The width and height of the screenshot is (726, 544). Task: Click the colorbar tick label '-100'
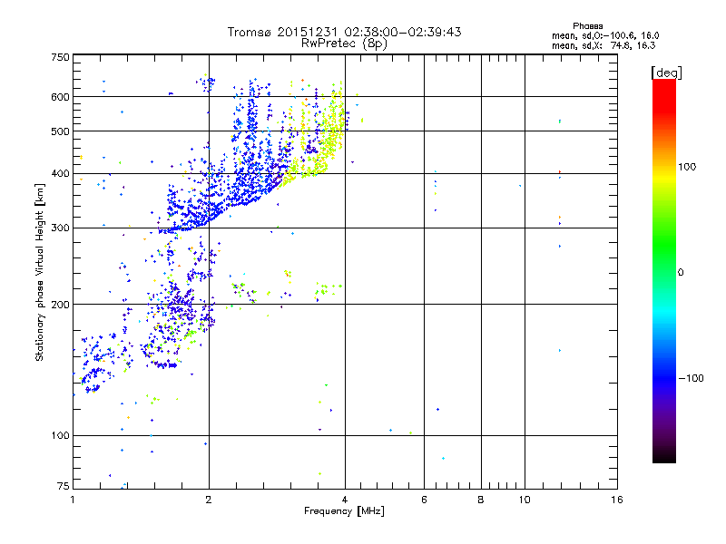point(691,378)
